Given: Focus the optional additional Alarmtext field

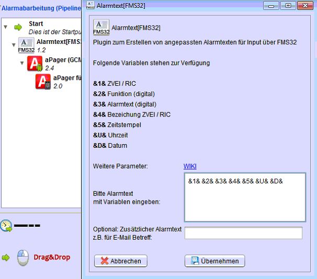Looking at the screenshot, I should [x=243, y=233].
